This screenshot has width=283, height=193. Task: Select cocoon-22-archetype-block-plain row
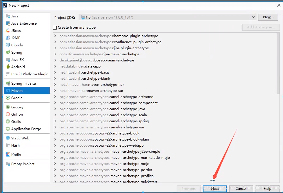(165, 139)
